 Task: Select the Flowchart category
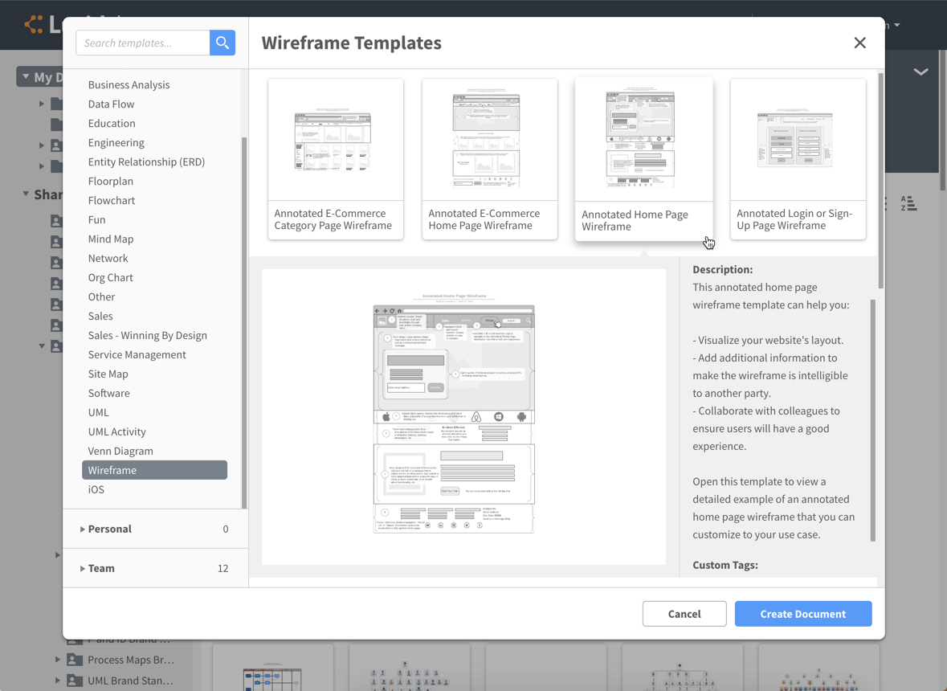click(x=112, y=200)
